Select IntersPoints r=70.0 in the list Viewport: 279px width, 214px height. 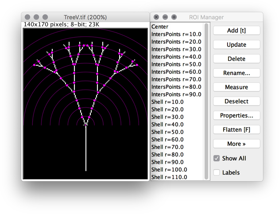[177, 79]
